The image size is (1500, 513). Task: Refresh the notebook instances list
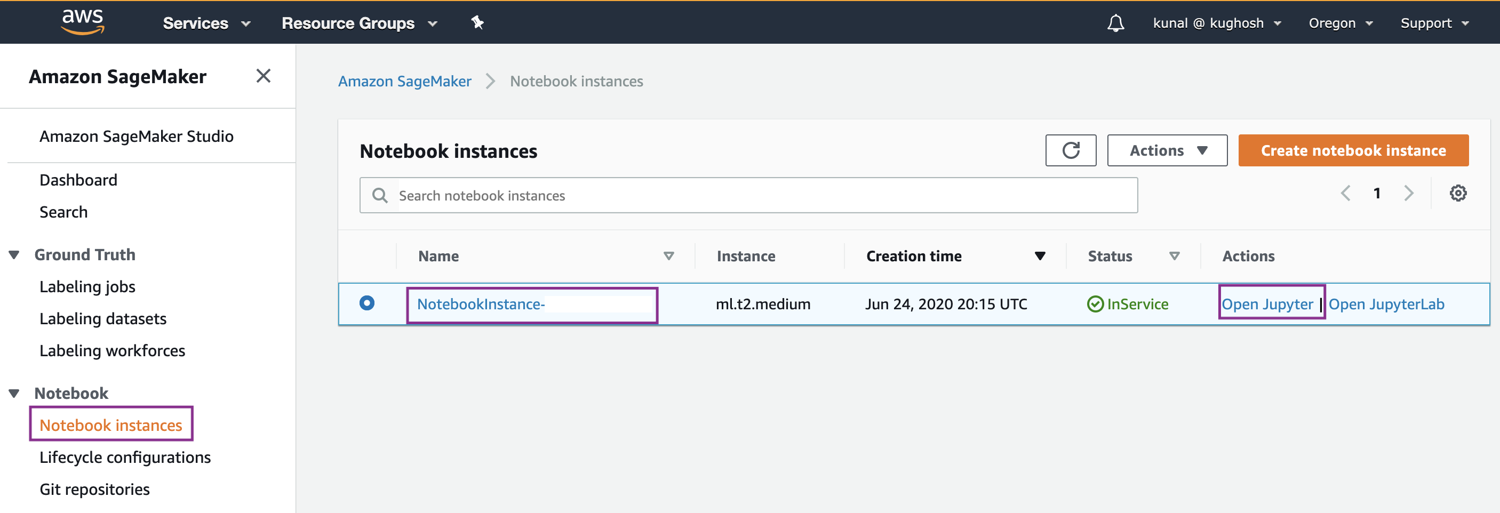(x=1070, y=150)
